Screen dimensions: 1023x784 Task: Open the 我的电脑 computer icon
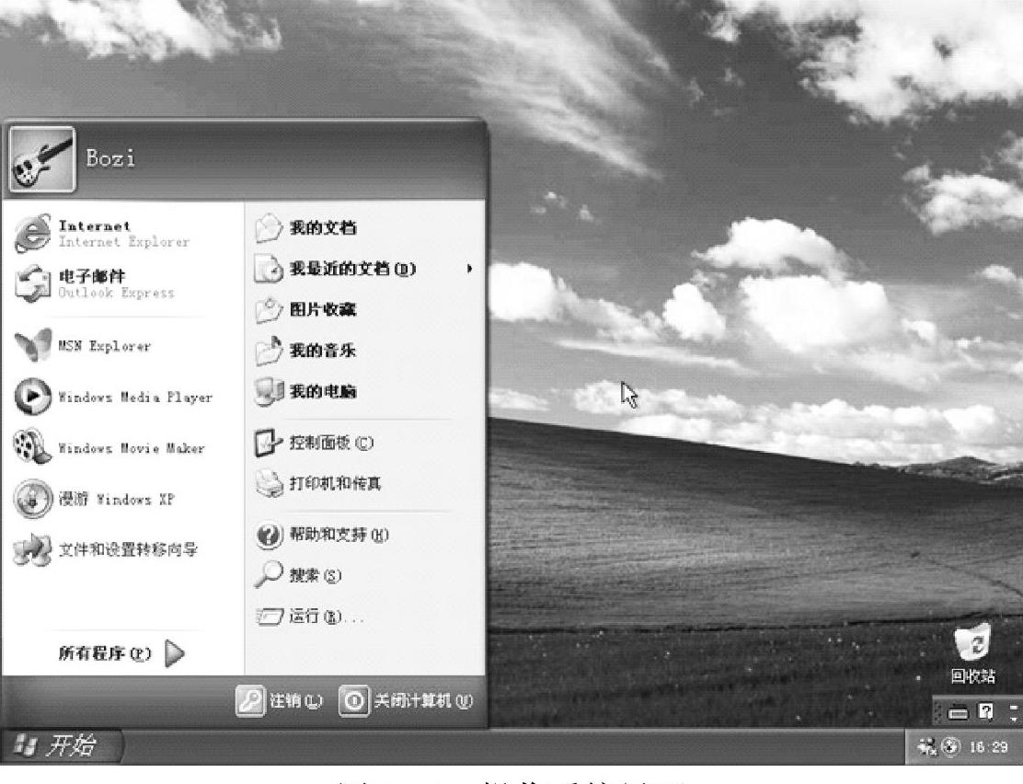tap(268, 392)
